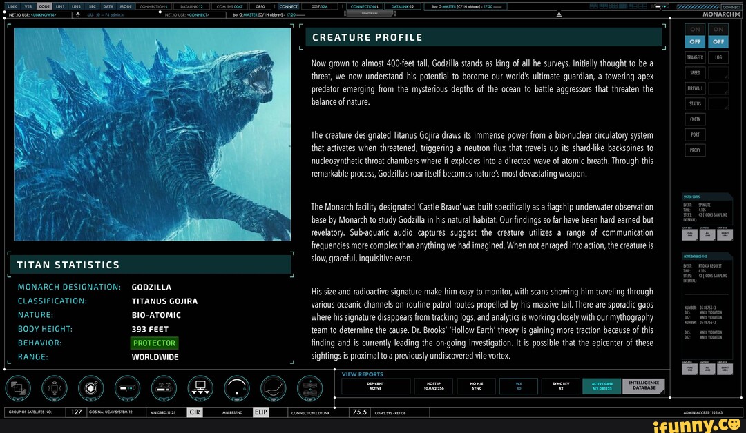746x433 pixels.
Task: Click the green PROTECTOR behavior badge
Action: point(155,343)
